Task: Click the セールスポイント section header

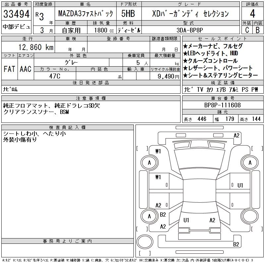Action: (222, 39)
